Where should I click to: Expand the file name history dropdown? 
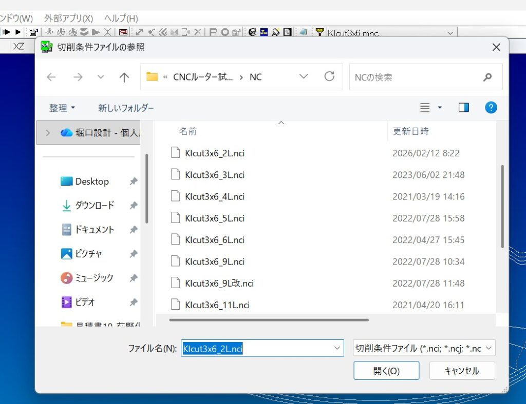pyautogui.click(x=337, y=348)
